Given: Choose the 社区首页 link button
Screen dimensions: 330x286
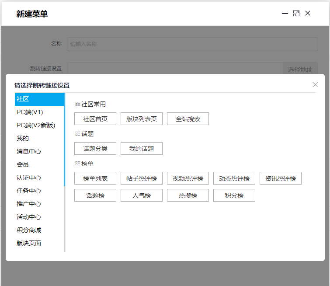Looking at the screenshot, I should (95, 119).
